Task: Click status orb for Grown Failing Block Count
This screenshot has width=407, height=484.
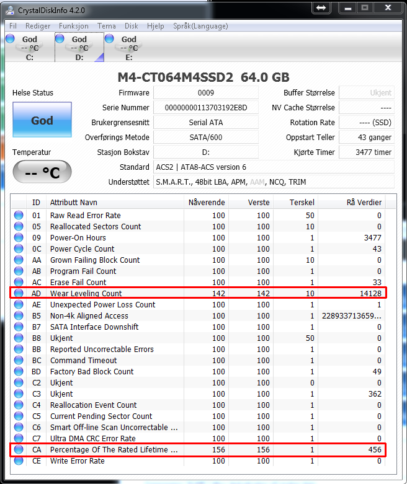Action: pyautogui.click(x=19, y=260)
